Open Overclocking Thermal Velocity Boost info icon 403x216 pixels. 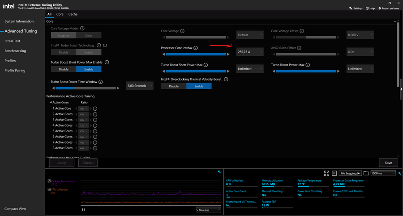coord(226,79)
